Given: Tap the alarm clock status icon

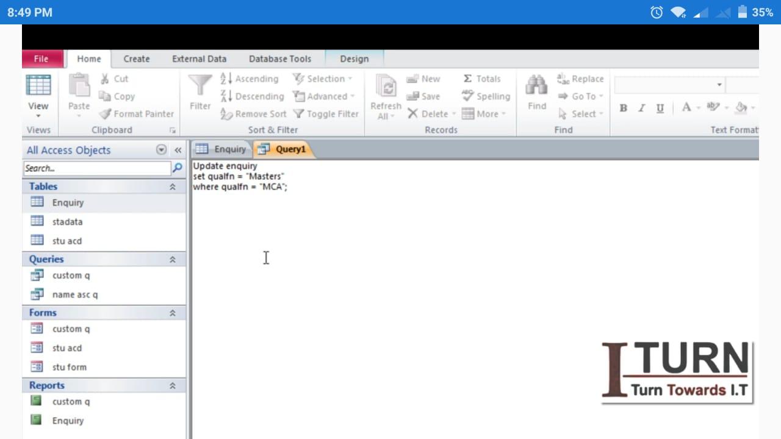Looking at the screenshot, I should 657,12.
